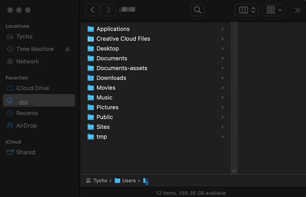
Task: Select the Documents folder
Action: 112,59
